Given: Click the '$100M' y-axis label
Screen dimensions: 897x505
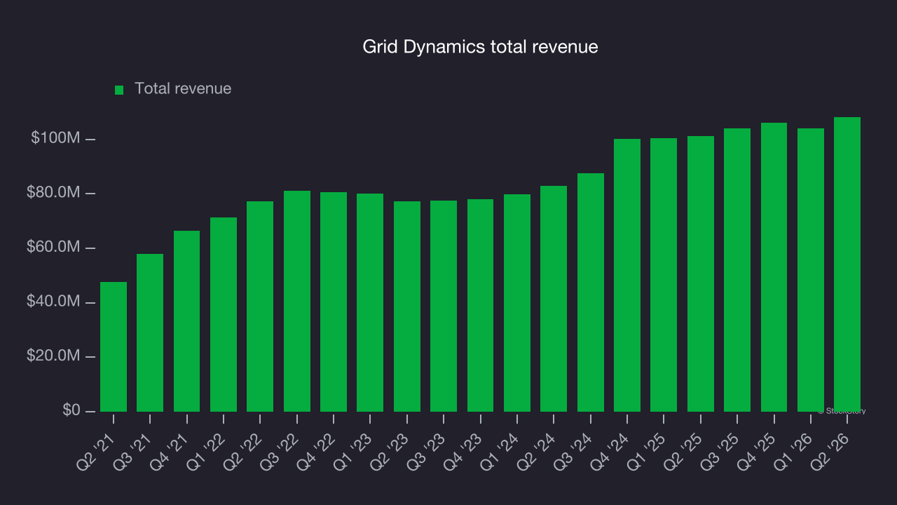Looking at the screenshot, I should click(x=55, y=138).
